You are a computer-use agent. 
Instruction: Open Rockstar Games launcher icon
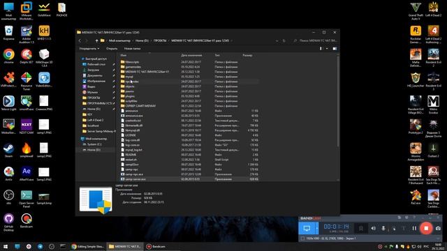[x=416, y=34]
